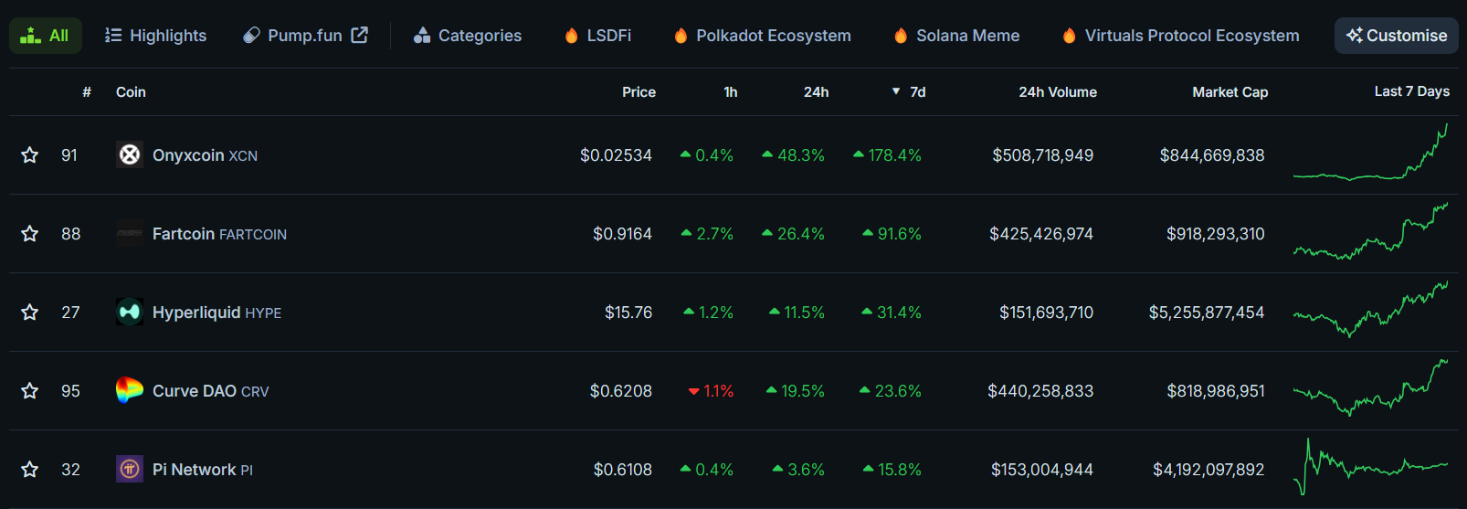1467x509 pixels.
Task: Star Onyxcoin to add to watchlist
Action: (x=30, y=155)
